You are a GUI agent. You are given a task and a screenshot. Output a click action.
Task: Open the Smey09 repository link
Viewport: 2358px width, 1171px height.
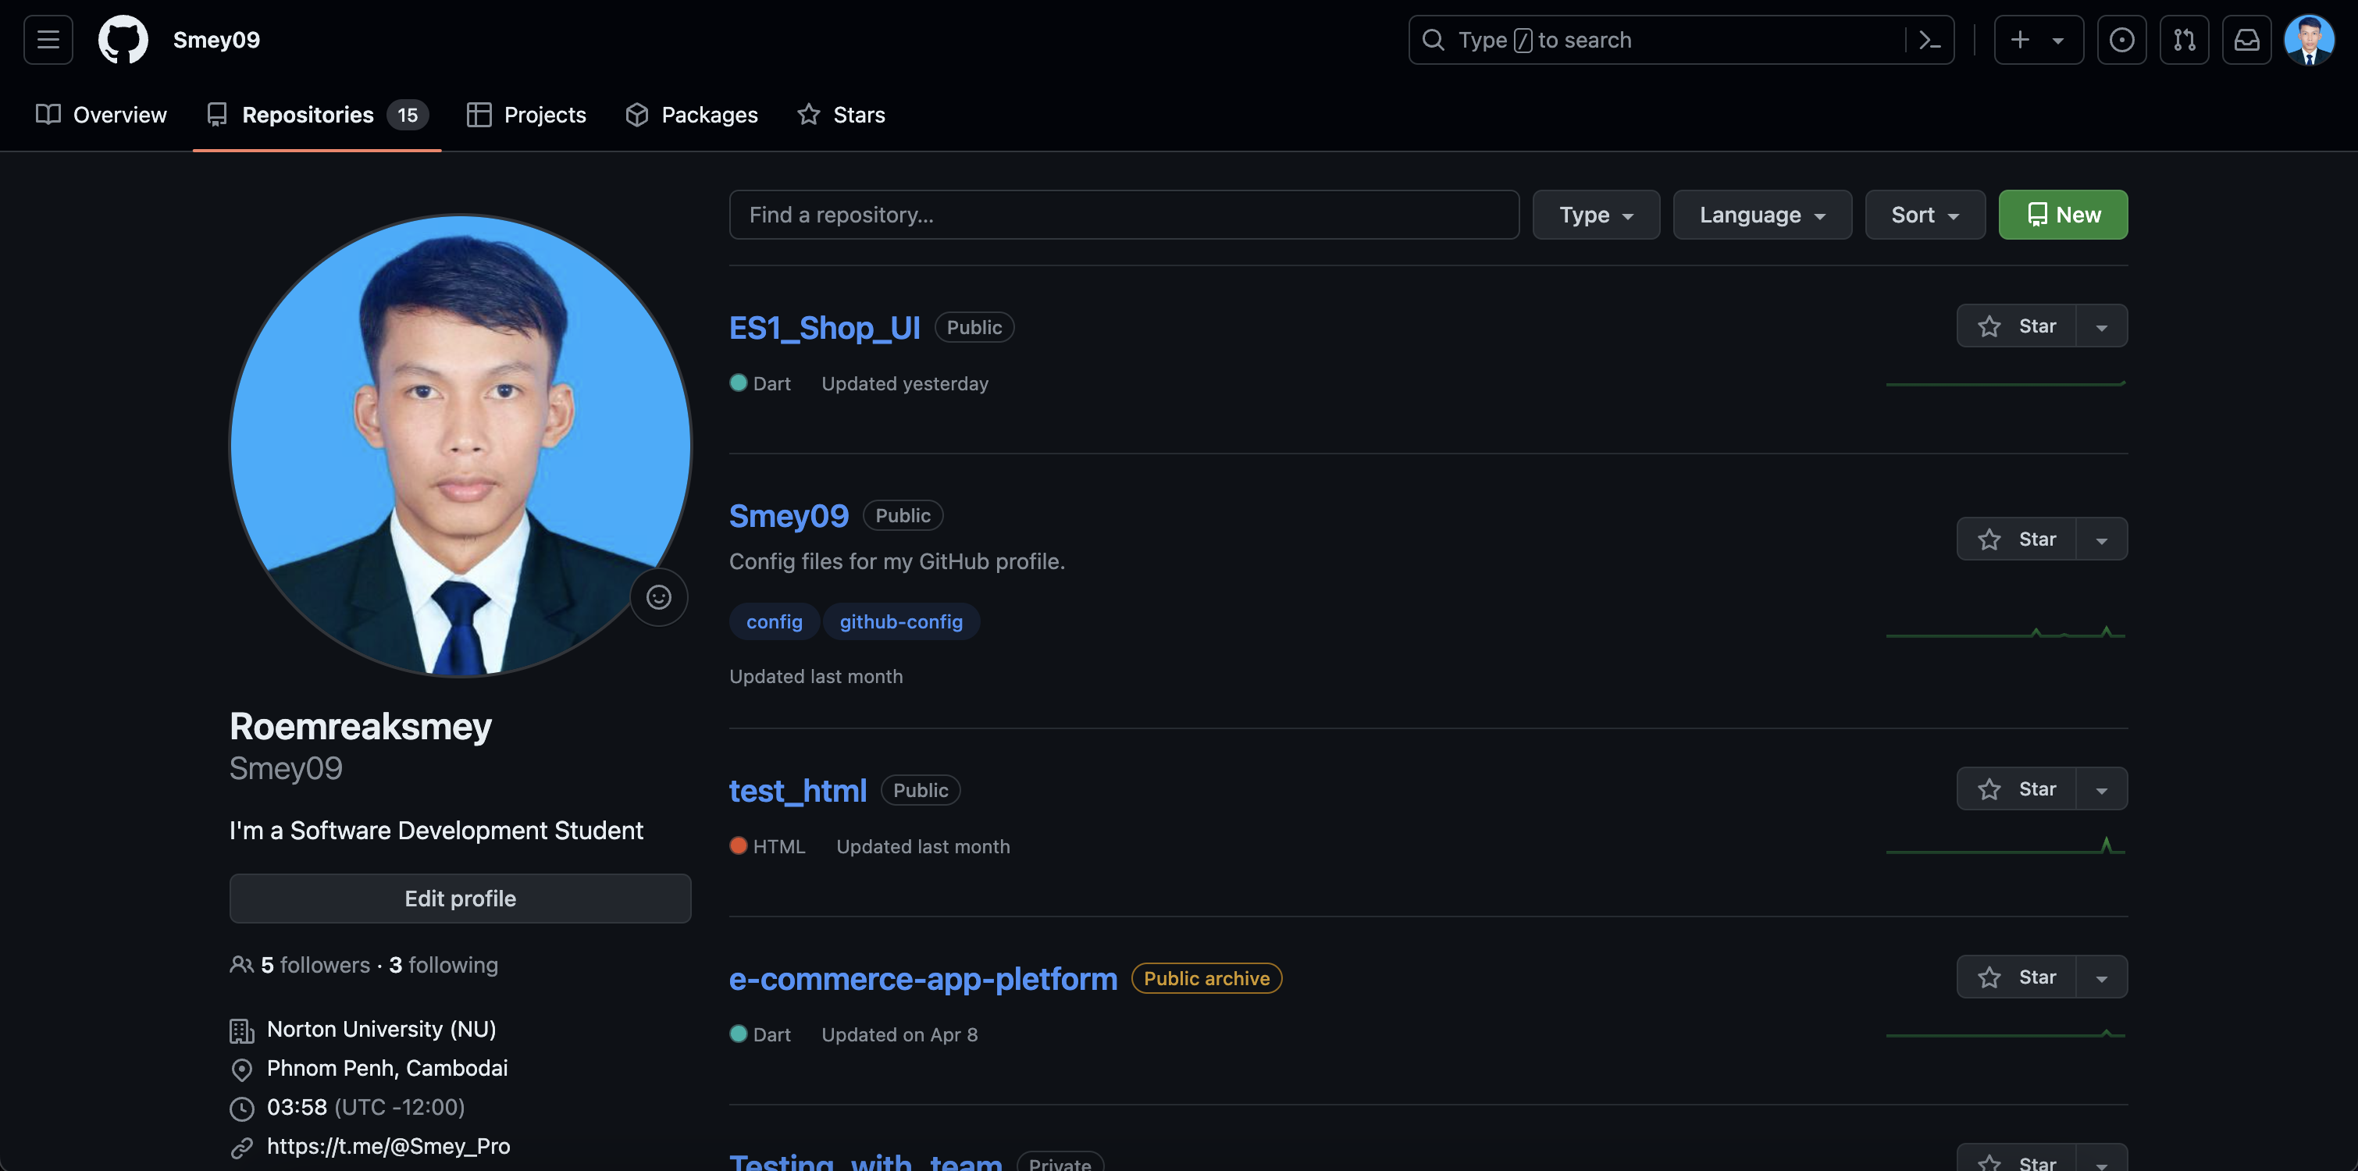click(x=788, y=515)
